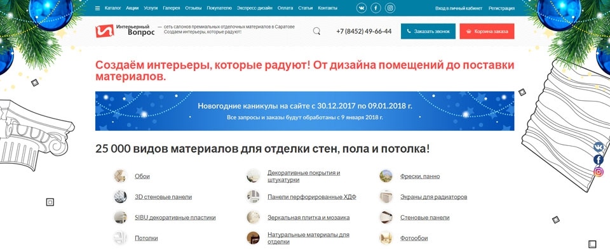610x250 pixels.
Task: Click the Обои category thumbnail
Action: coord(120,176)
